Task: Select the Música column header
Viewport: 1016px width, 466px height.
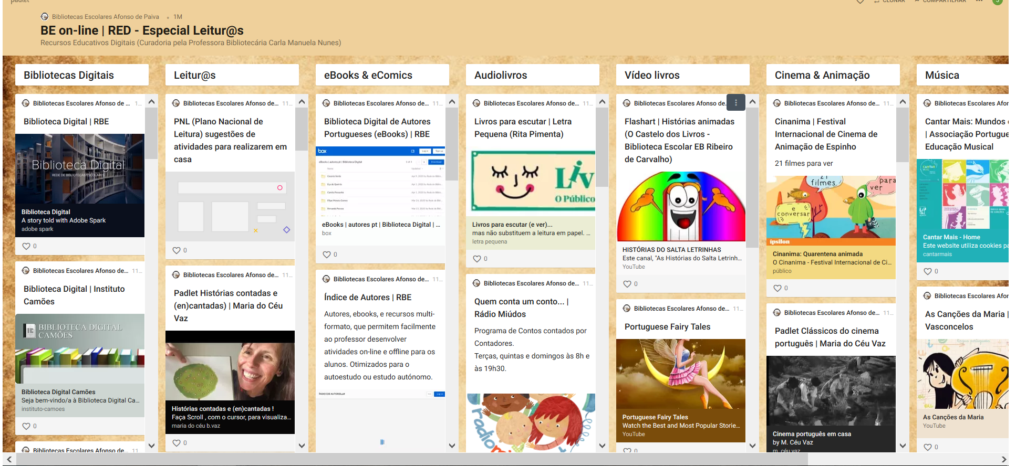Action: [962, 75]
